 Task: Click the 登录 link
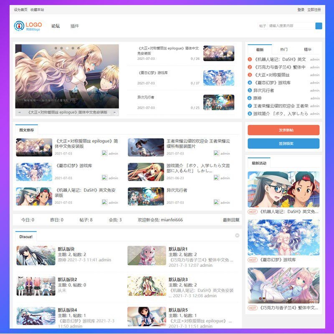click(x=301, y=10)
